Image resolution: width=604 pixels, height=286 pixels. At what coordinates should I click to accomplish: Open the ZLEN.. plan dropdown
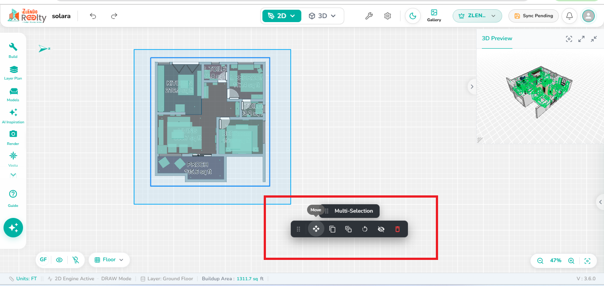coord(477,16)
